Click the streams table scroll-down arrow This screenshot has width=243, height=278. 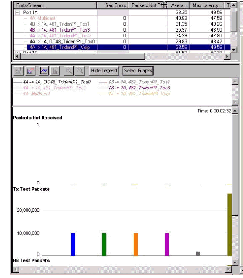click(234, 50)
